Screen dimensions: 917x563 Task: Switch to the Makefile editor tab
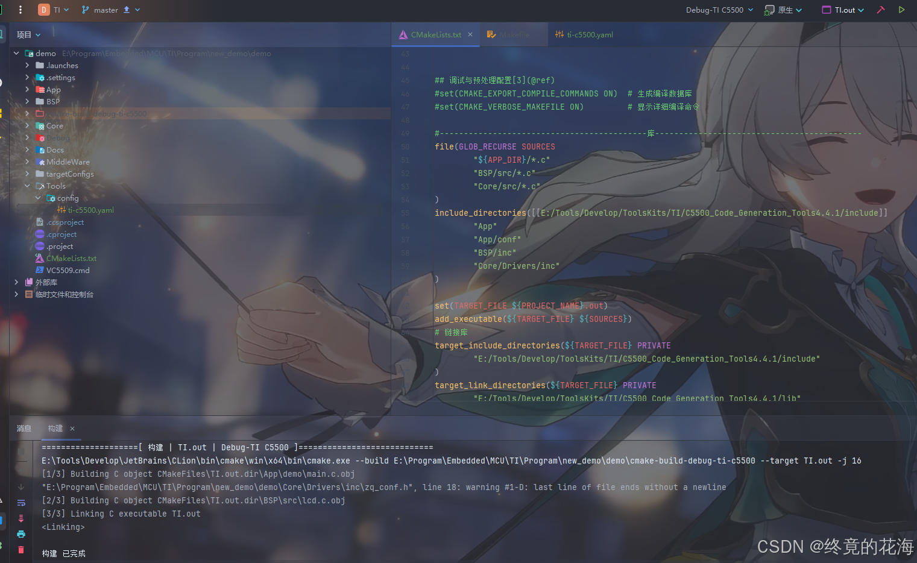[514, 35]
